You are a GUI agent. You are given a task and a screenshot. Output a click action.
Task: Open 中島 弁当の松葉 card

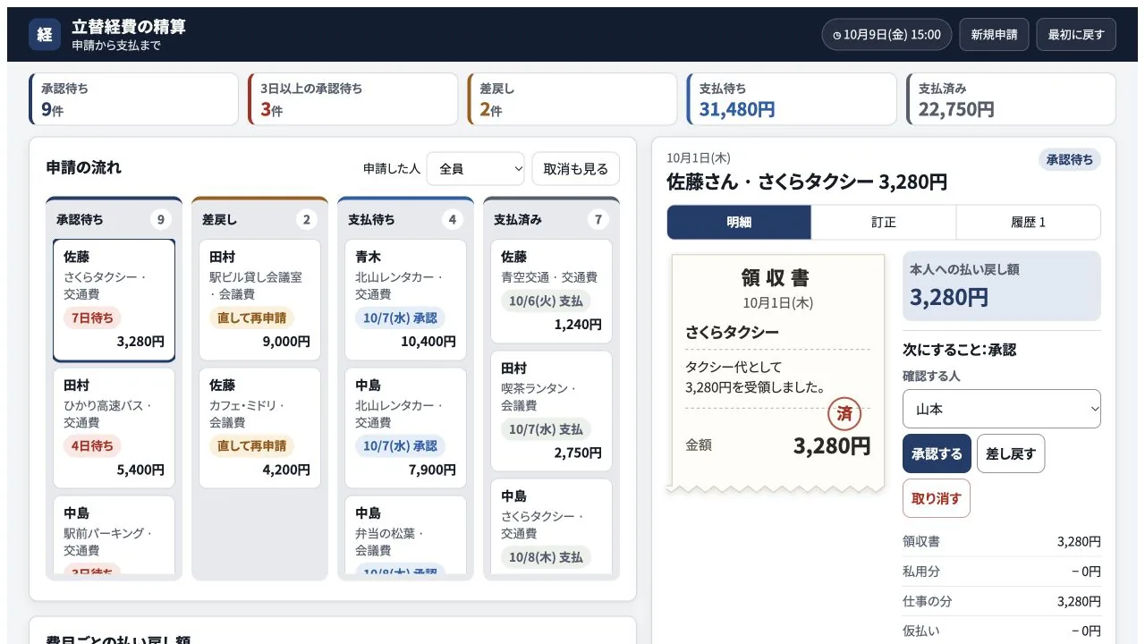405,535
